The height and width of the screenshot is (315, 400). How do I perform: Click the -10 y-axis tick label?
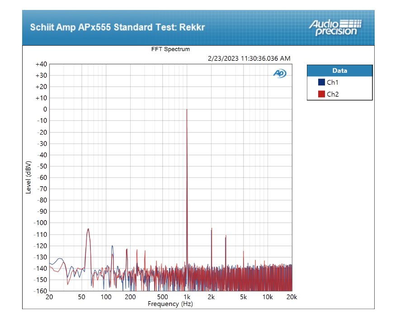[42, 121]
